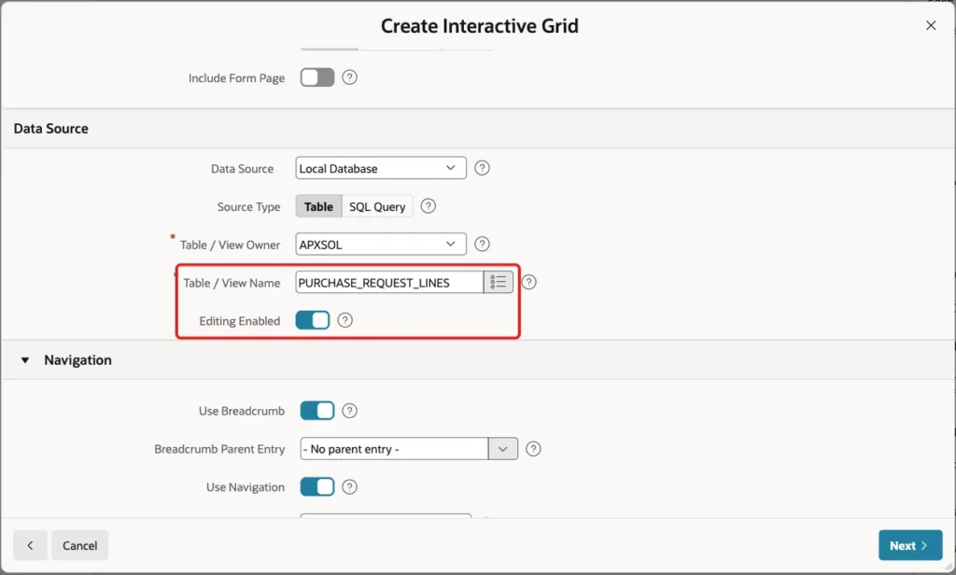Select the Table source type

[318, 206]
